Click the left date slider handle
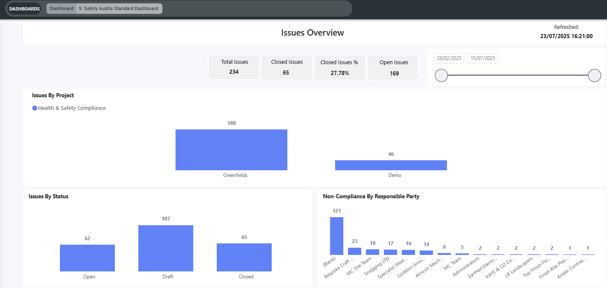 441,75
